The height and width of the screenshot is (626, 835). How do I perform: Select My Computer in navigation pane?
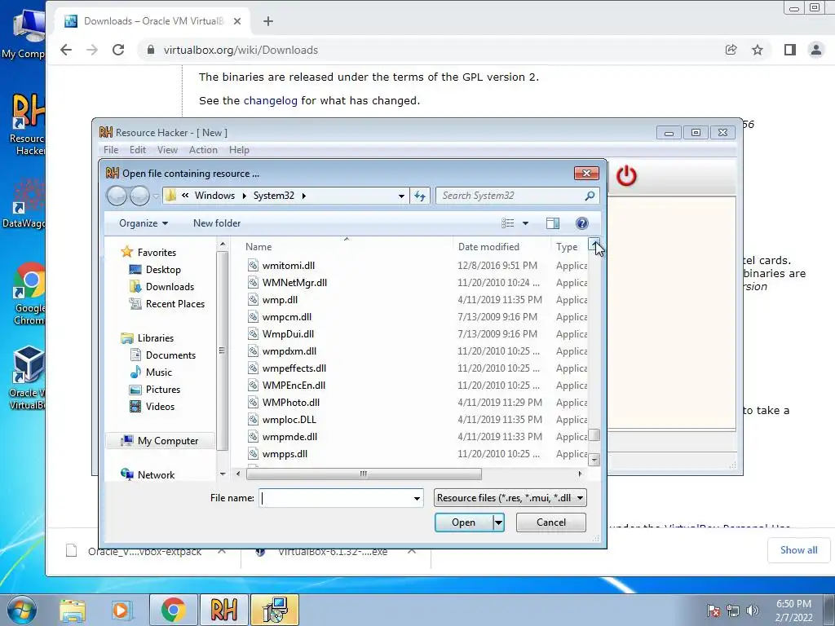(160, 441)
